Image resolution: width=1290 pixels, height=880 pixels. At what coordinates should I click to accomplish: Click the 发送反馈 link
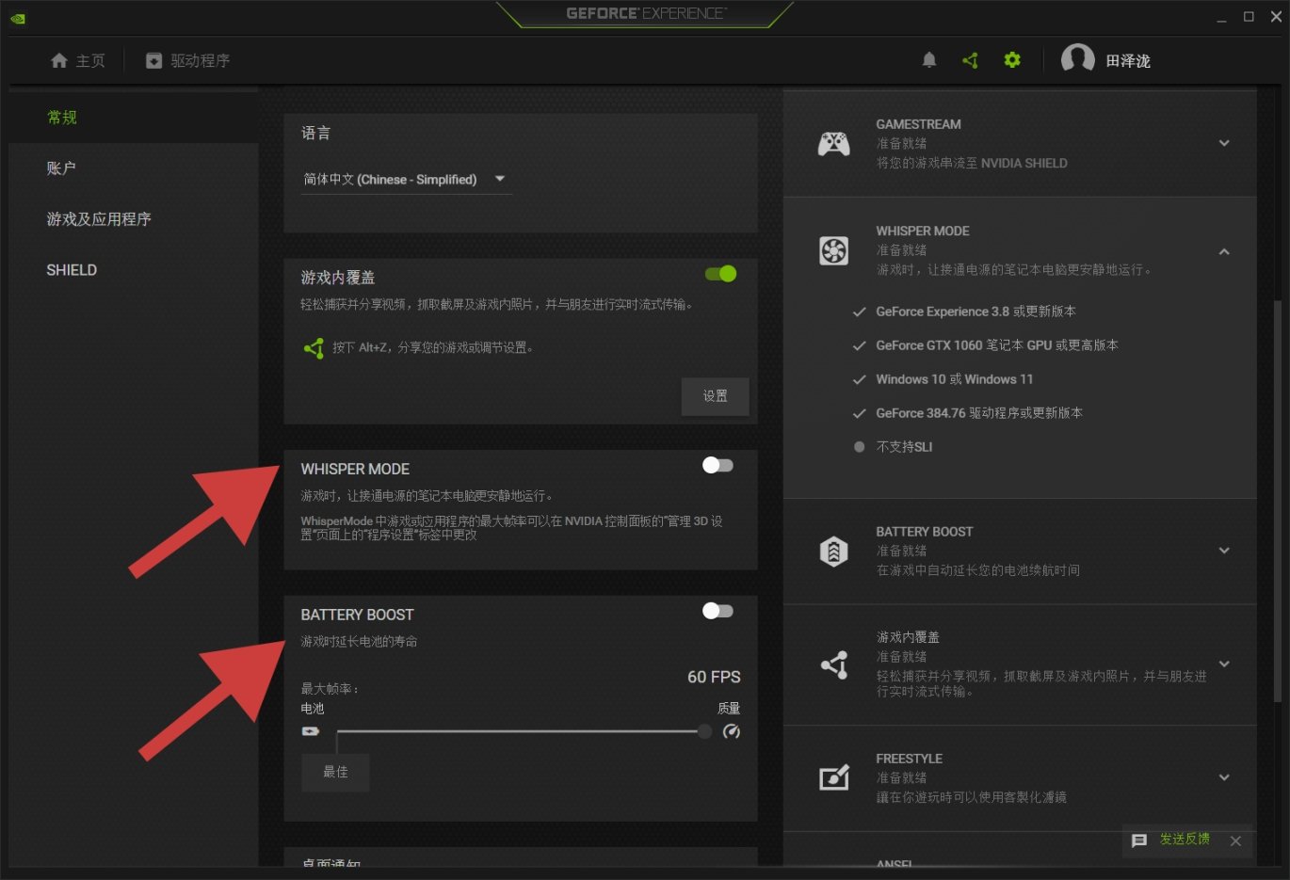click(1185, 840)
